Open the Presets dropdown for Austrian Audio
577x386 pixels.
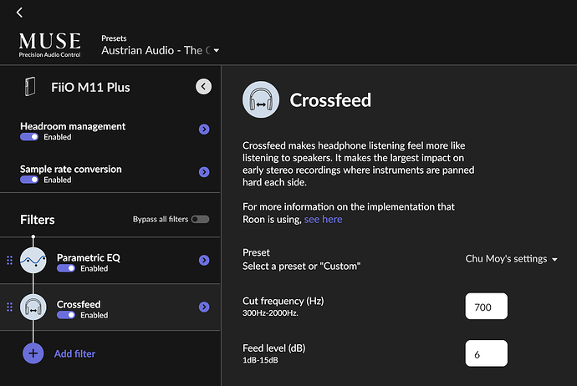pos(161,50)
